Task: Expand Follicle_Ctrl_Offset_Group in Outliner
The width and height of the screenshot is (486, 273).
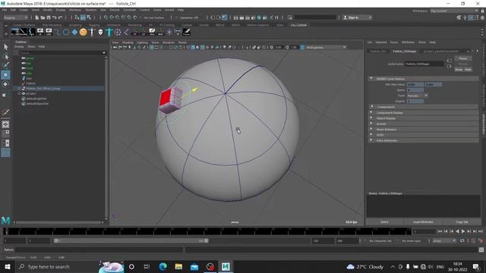Action: pos(19,89)
